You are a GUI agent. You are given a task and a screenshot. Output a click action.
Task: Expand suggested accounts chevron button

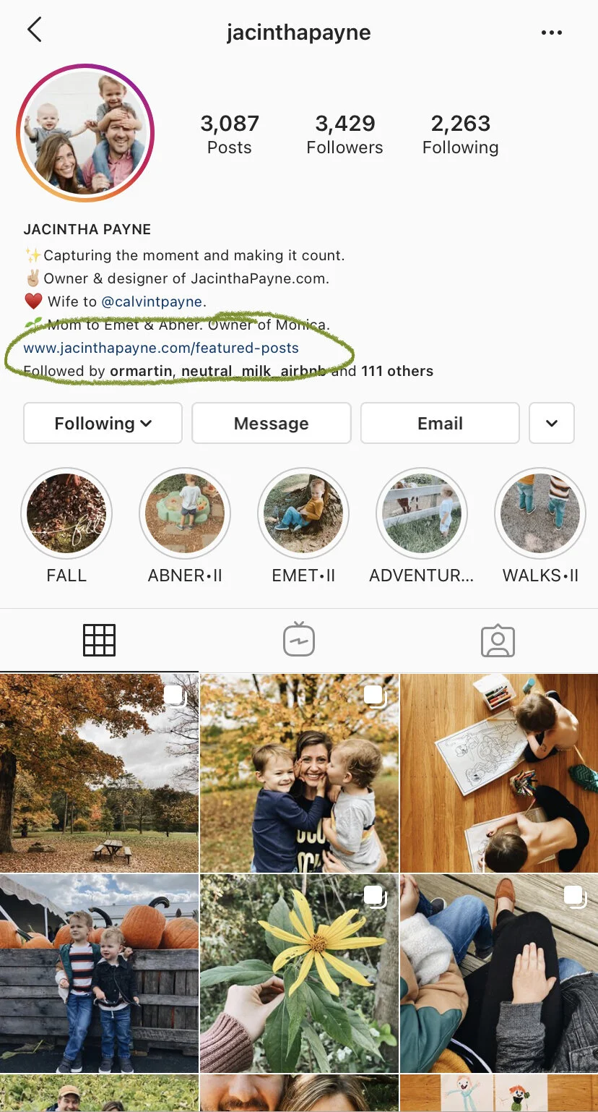click(x=552, y=423)
